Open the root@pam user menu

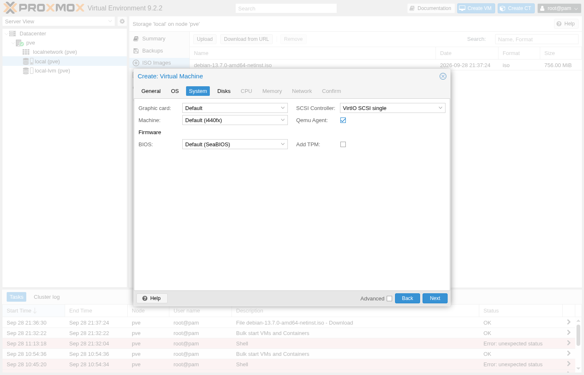[559, 8]
